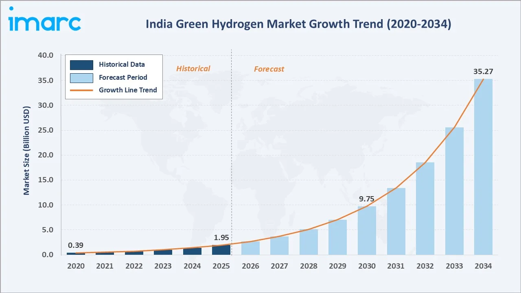This screenshot has height=293, width=521.
Task: Select the Forecast Period legend swatch
Action: (81, 77)
